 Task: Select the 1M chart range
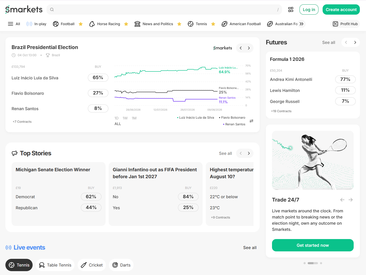(134, 118)
